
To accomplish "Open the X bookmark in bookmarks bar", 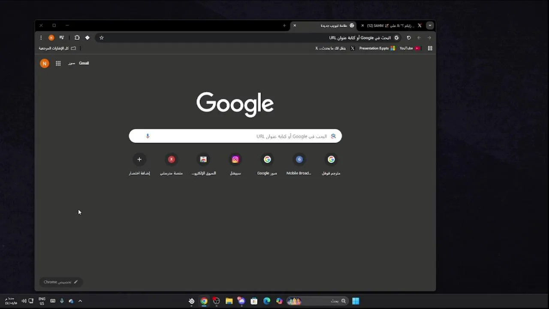I will pyautogui.click(x=335, y=48).
